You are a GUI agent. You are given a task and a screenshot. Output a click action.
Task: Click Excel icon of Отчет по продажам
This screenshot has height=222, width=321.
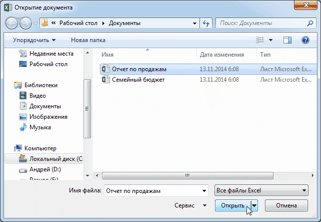pos(106,69)
